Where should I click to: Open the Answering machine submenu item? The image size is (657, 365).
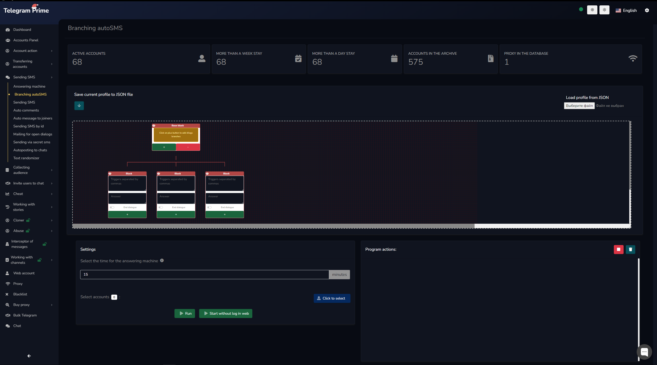click(29, 86)
